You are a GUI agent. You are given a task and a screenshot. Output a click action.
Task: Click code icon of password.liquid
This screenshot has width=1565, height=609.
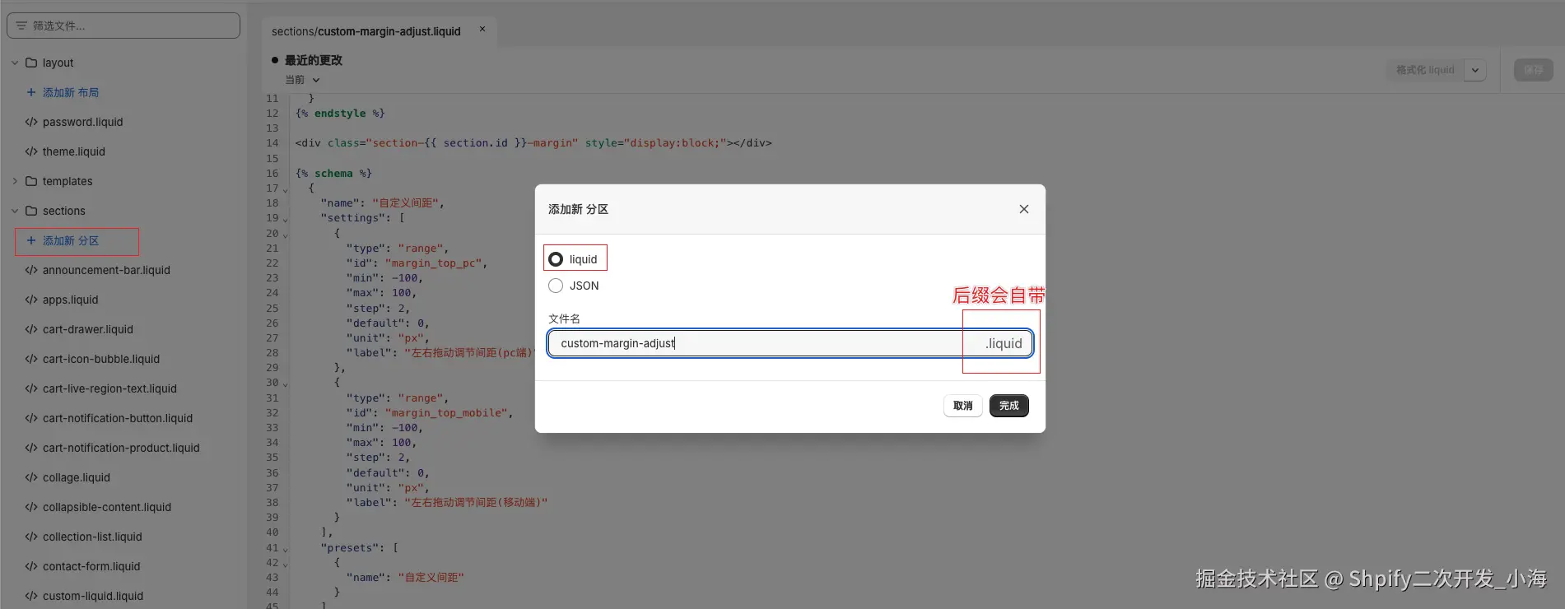(31, 122)
